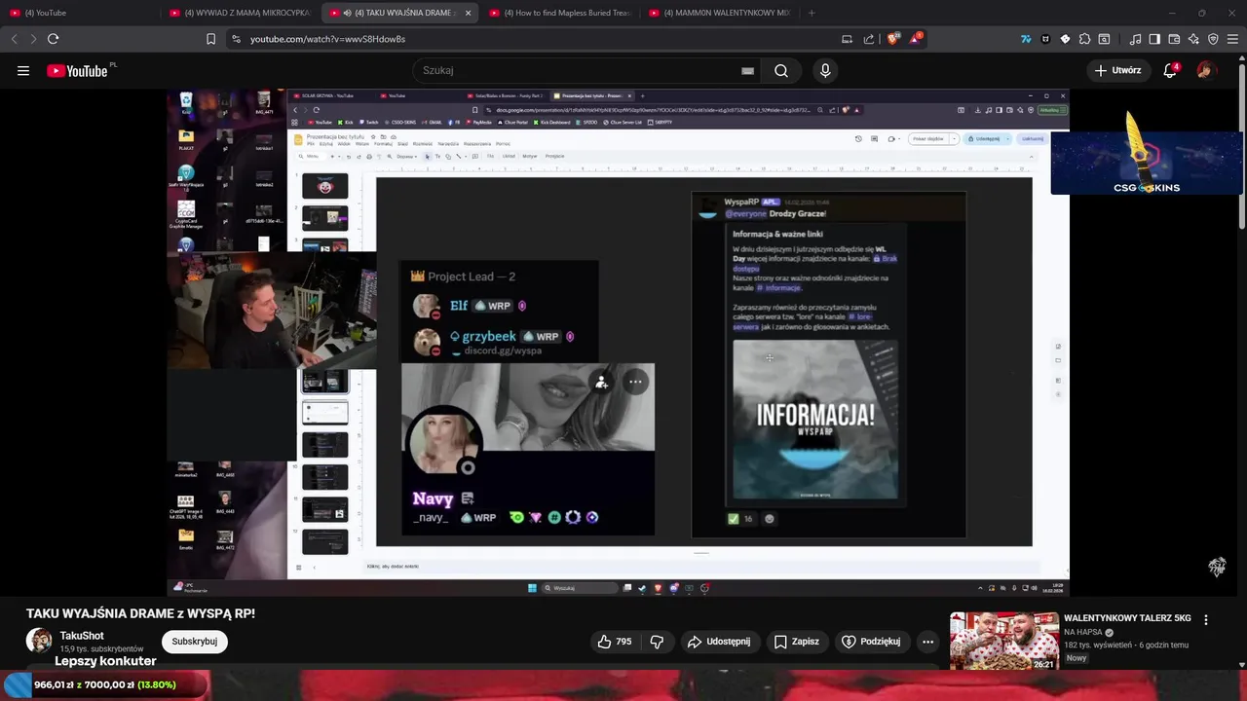
Task: Start voice search with microphone
Action: pos(825,70)
